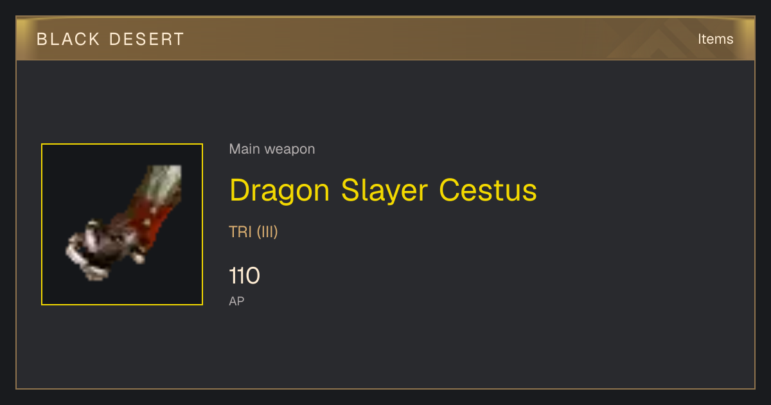Click the BLACK DESERT header title
Viewport: 771px width, 405px height.
[x=111, y=39]
